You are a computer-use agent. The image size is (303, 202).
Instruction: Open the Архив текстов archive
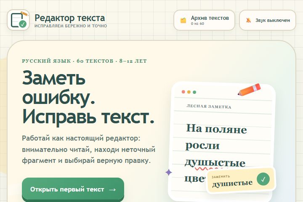[204, 20]
